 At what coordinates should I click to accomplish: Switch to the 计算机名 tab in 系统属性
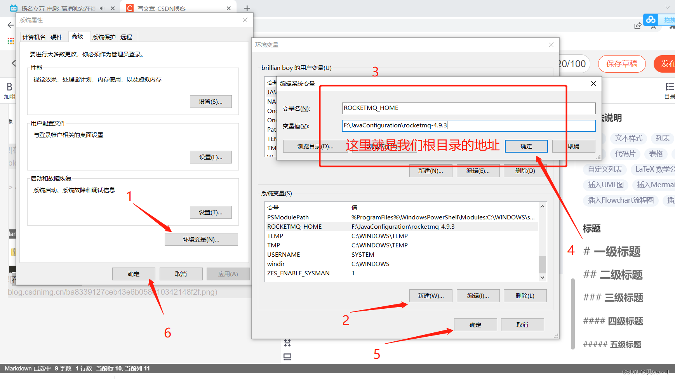tap(34, 37)
